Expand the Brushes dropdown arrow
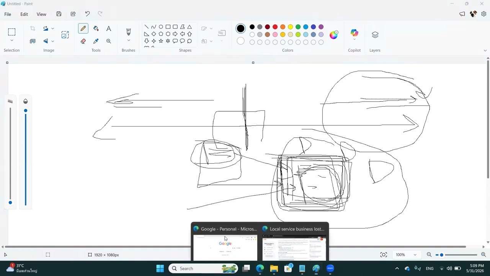 129,40
